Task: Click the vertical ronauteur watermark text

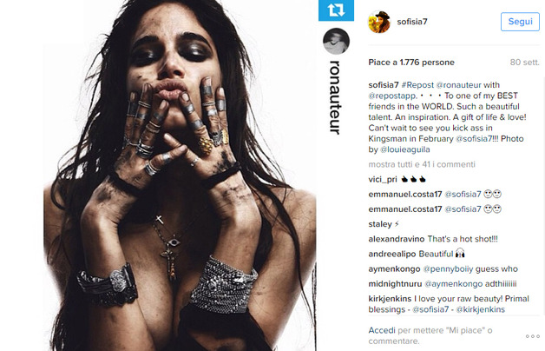Action: pos(334,97)
